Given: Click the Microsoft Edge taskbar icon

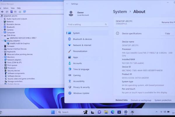Looking at the screenshot, I should click(x=113, y=112).
